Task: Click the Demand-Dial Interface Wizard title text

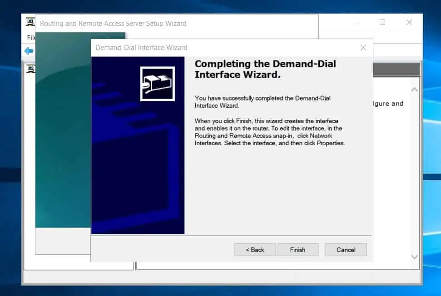Action: (141, 48)
